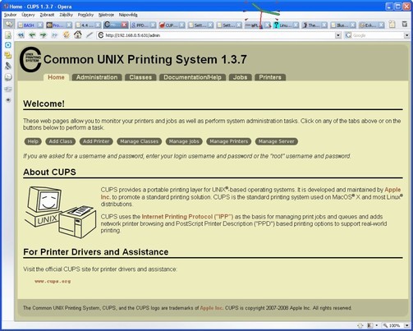Open the blue gear sidebar panel
This screenshot has width=413, height=331.
8,45
